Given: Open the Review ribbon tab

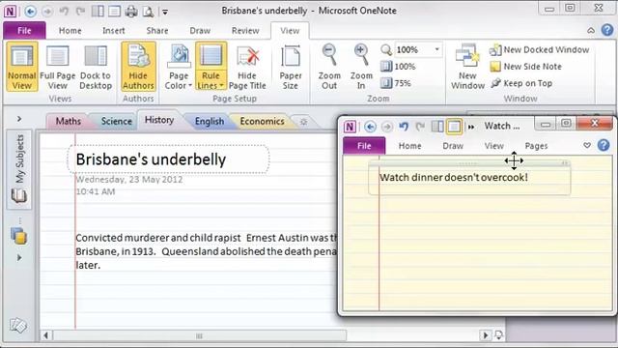Looking at the screenshot, I should click(x=245, y=30).
